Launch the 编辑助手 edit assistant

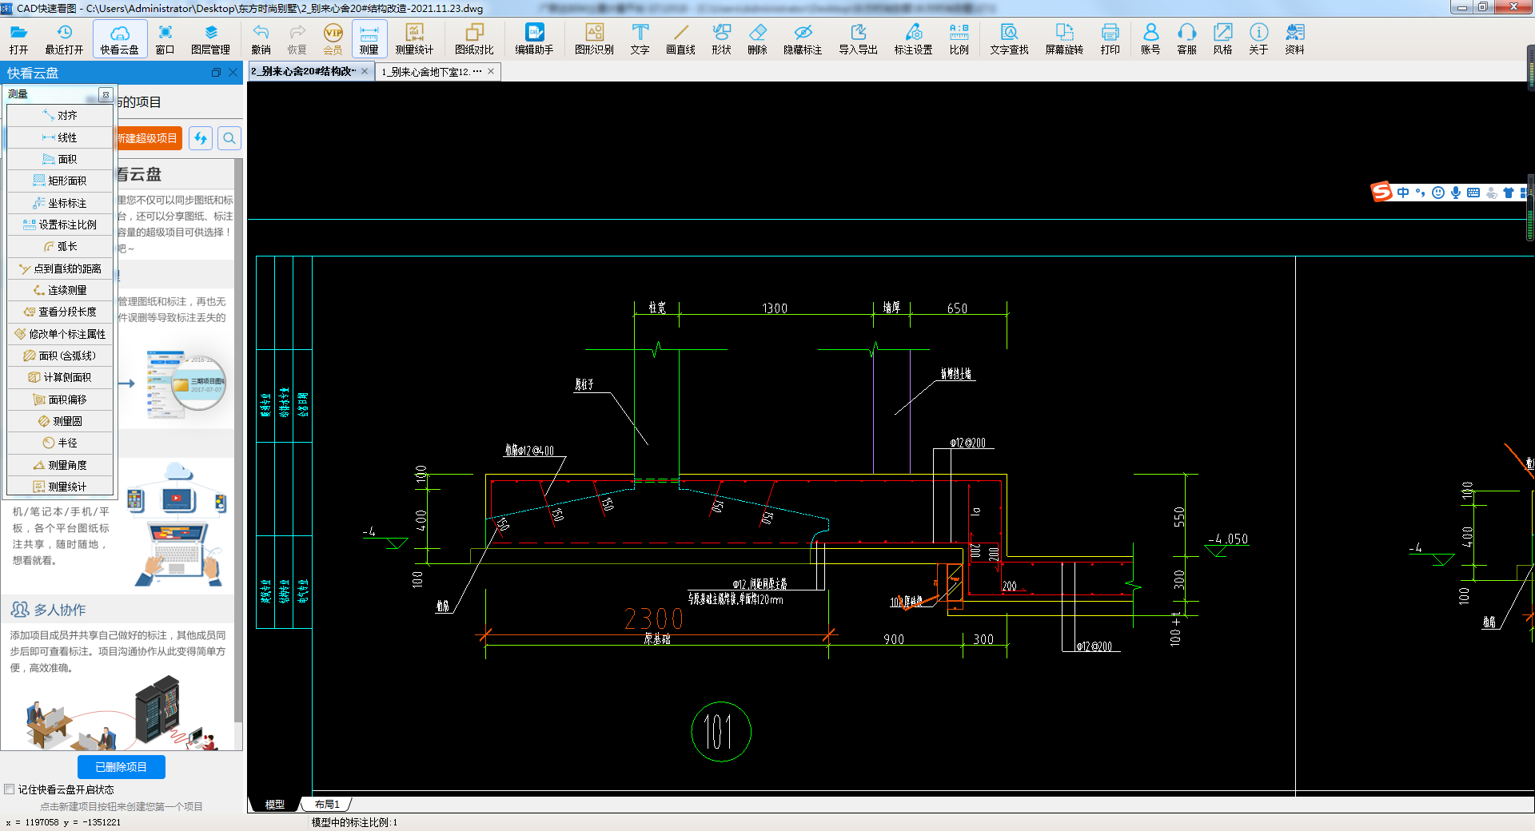(534, 38)
